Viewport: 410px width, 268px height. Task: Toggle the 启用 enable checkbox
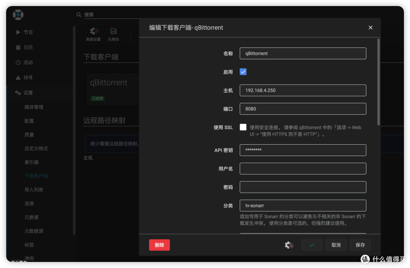pos(243,72)
